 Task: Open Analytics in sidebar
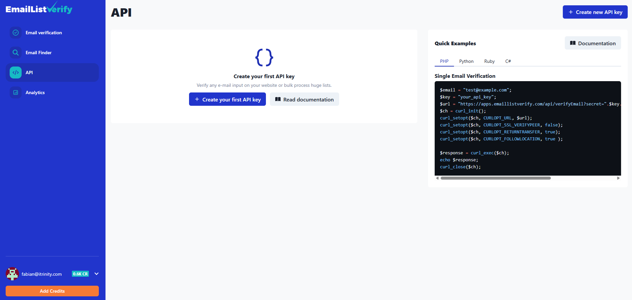52,92
